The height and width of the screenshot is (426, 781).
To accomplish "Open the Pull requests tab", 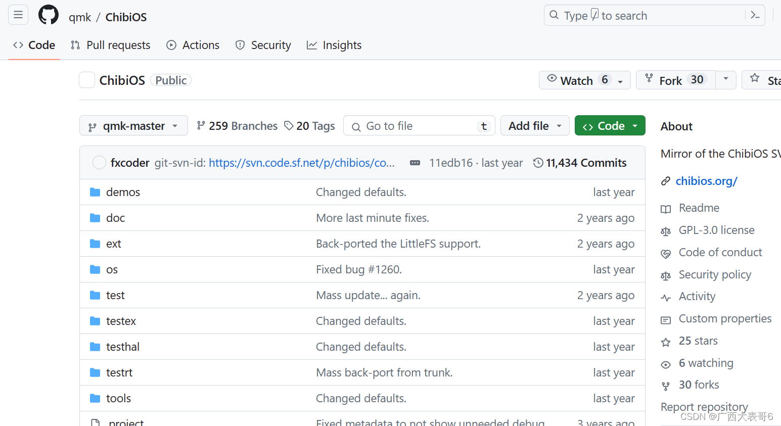I will 111,45.
